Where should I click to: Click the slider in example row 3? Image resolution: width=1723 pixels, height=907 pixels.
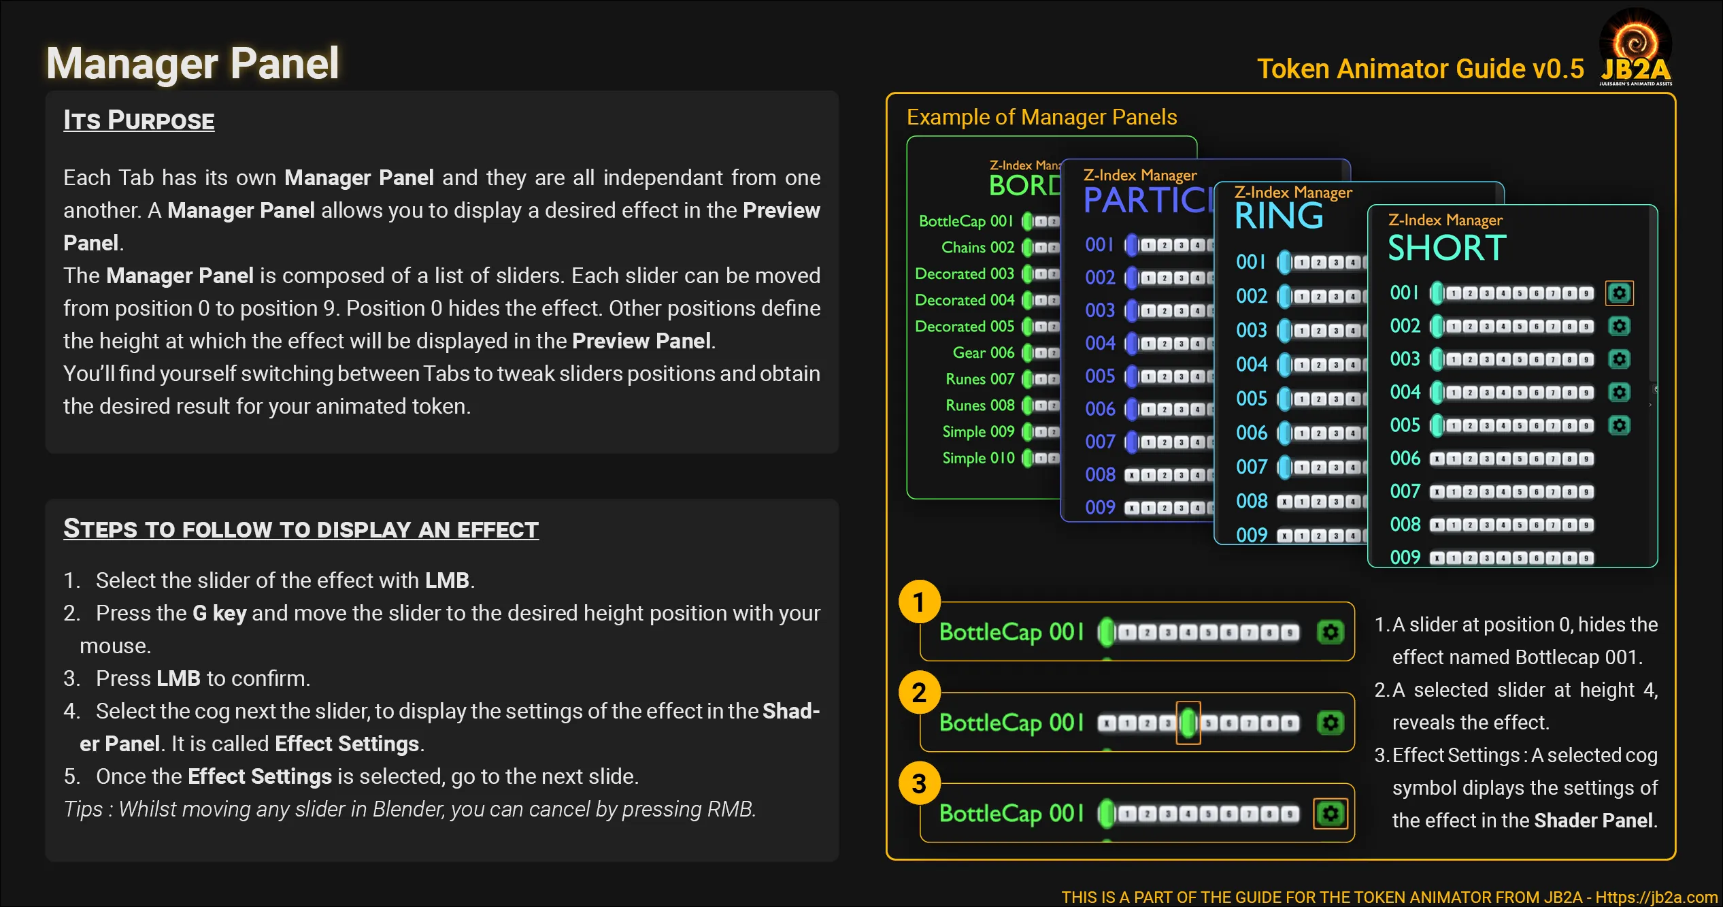point(1199,814)
